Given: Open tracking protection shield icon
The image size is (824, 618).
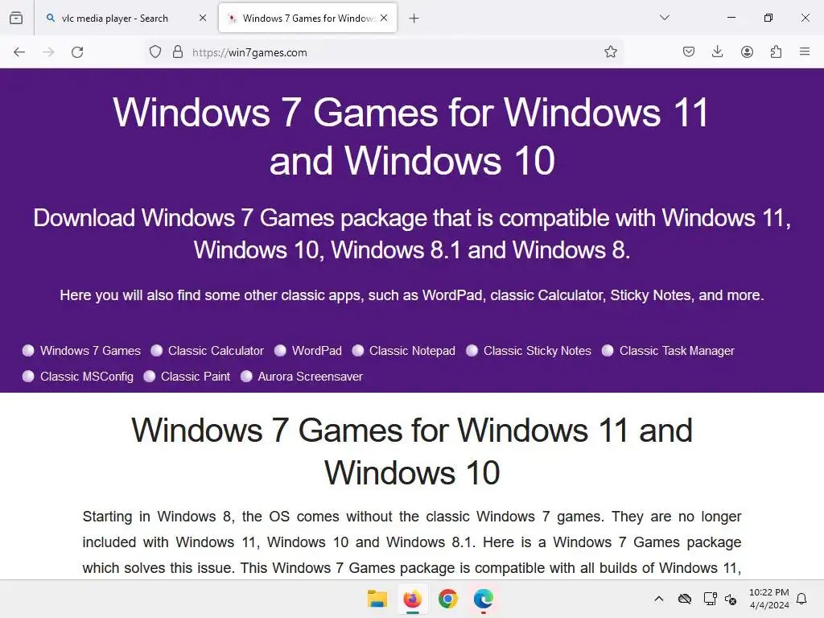Looking at the screenshot, I should click(155, 52).
